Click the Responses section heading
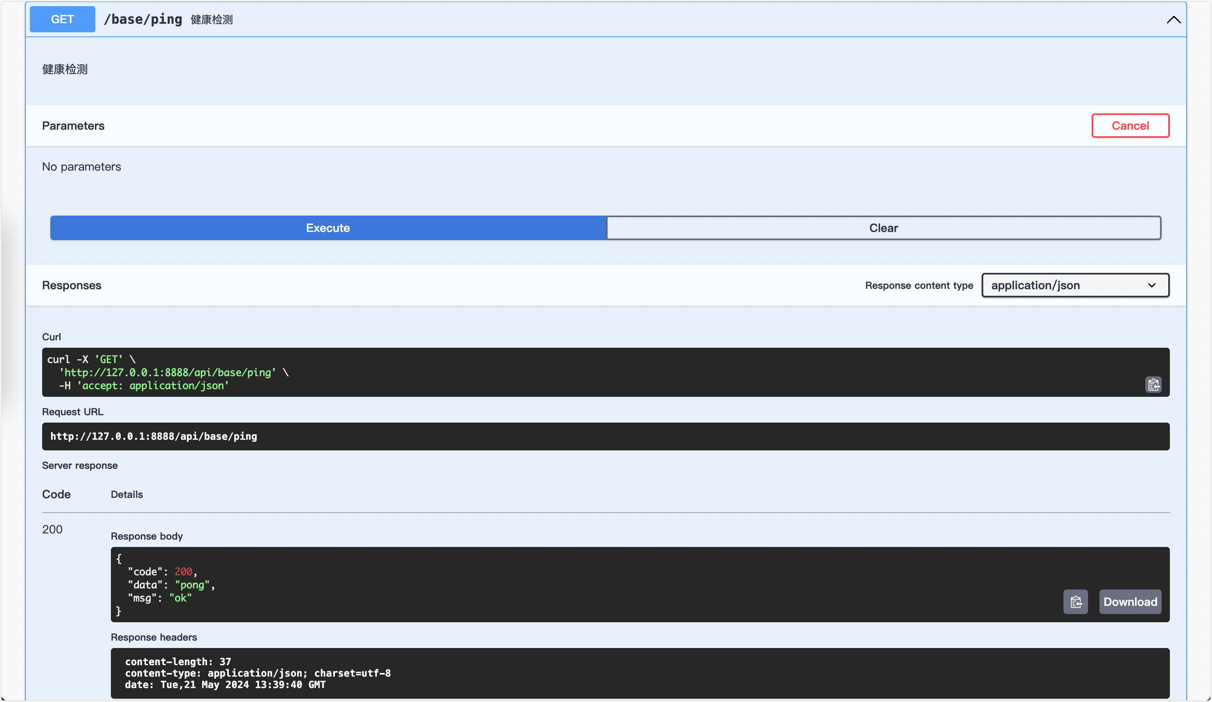This screenshot has height=702, width=1212. click(72, 285)
